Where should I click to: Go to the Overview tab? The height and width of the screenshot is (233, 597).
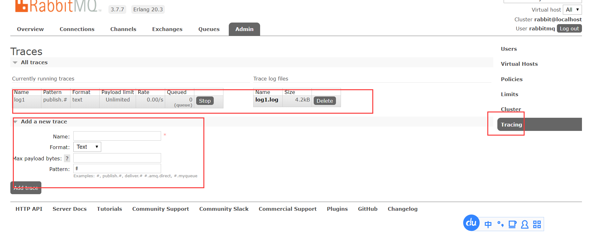[x=30, y=29]
